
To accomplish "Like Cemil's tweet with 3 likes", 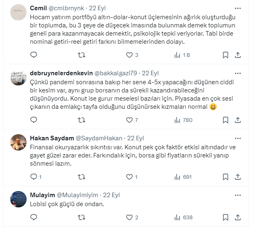I will pyautogui.click(x=129, y=55).
